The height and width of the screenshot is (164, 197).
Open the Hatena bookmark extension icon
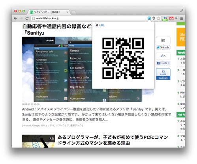[165, 19]
